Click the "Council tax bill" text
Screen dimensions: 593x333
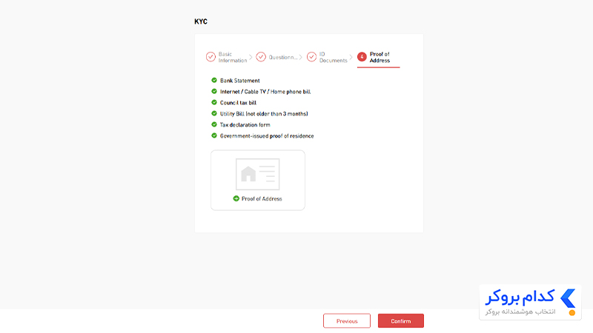click(238, 103)
